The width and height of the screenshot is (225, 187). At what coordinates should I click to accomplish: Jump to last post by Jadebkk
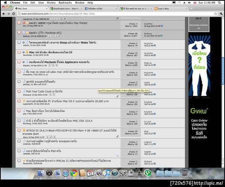point(154,154)
